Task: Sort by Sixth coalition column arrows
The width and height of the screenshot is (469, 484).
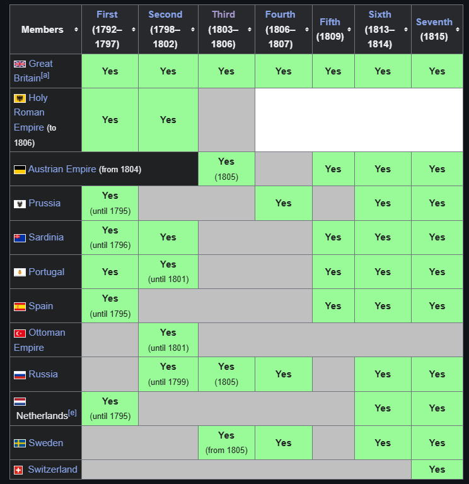Action: 406,29
